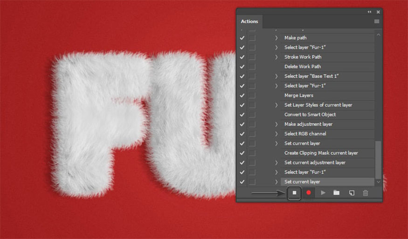Create a new action set folder icon
The width and height of the screenshot is (408, 239).
336,192
